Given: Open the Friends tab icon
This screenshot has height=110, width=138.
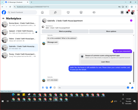Looking at the screenshot, I should tap(55, 12).
